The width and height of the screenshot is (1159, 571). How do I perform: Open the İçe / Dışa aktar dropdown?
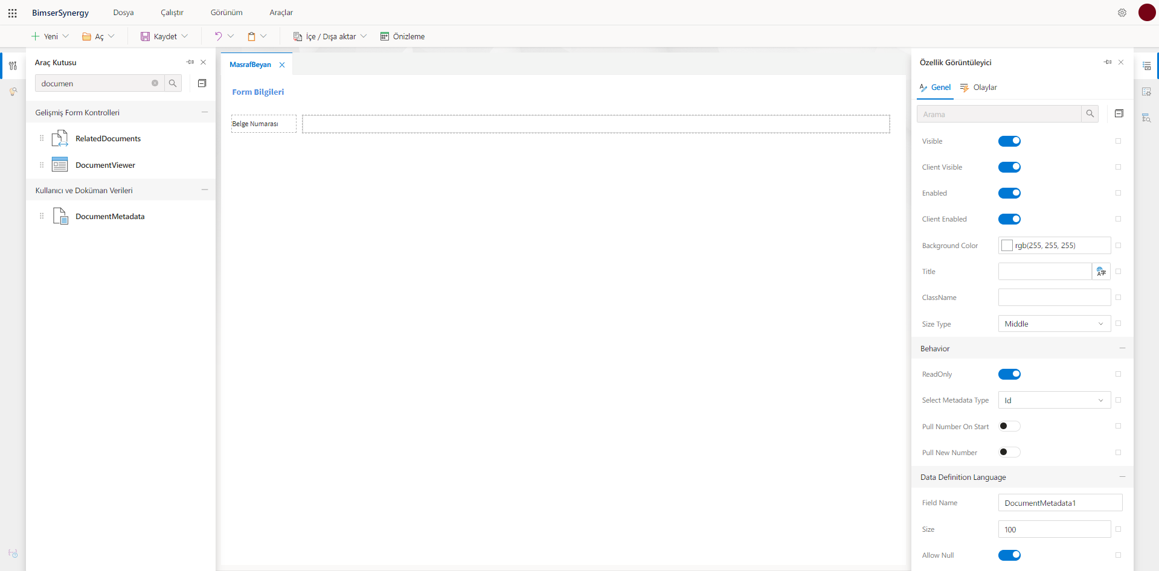tap(330, 36)
